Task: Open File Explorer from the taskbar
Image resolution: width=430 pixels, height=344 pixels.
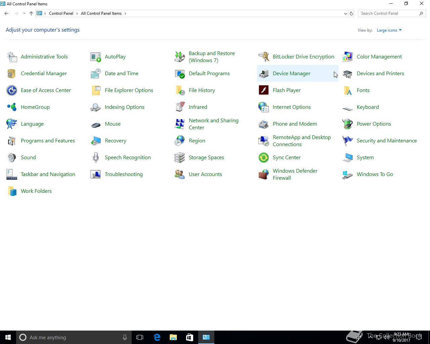Action: 173,337
